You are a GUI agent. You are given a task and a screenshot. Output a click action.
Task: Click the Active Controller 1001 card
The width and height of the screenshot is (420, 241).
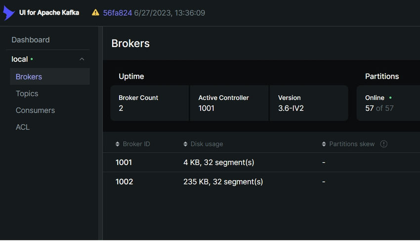click(229, 103)
